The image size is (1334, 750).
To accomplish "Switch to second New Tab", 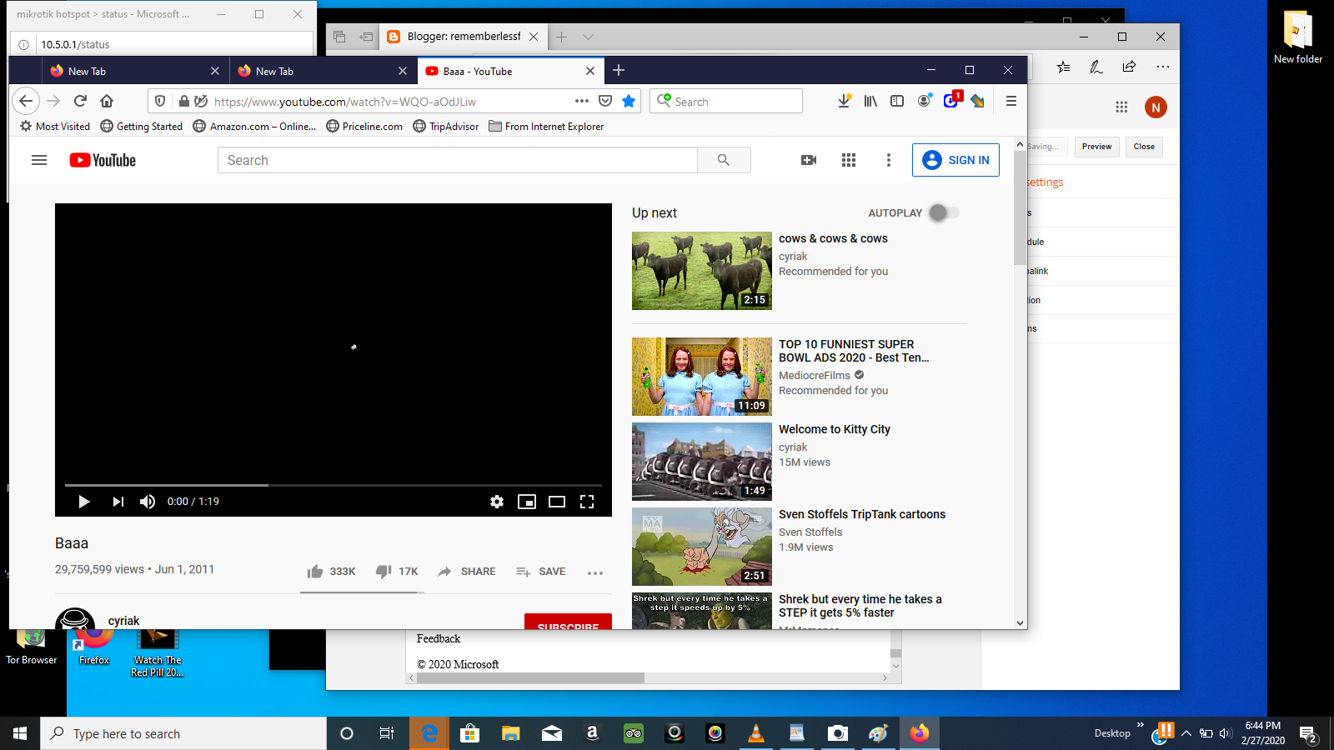I will click(x=321, y=71).
